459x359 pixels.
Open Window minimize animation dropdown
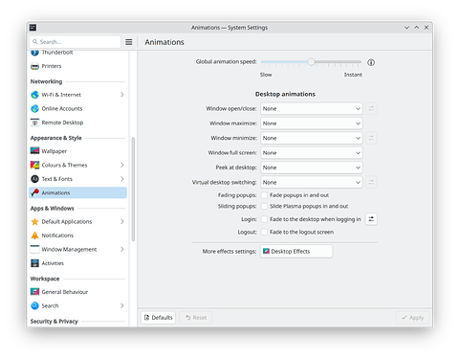click(312, 138)
